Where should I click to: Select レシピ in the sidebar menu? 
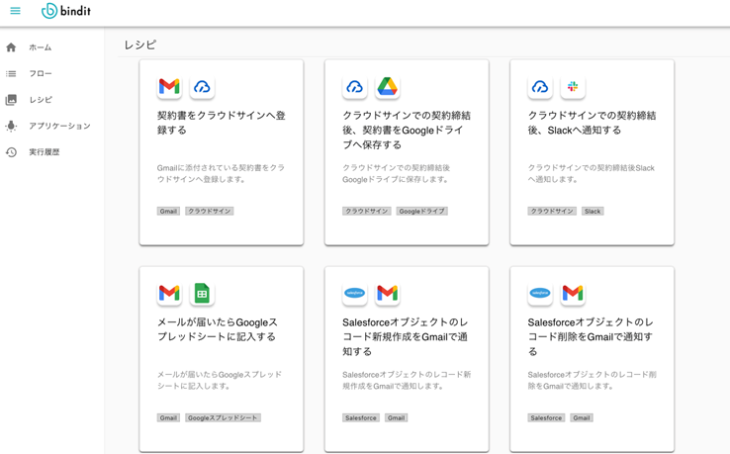[41, 100]
